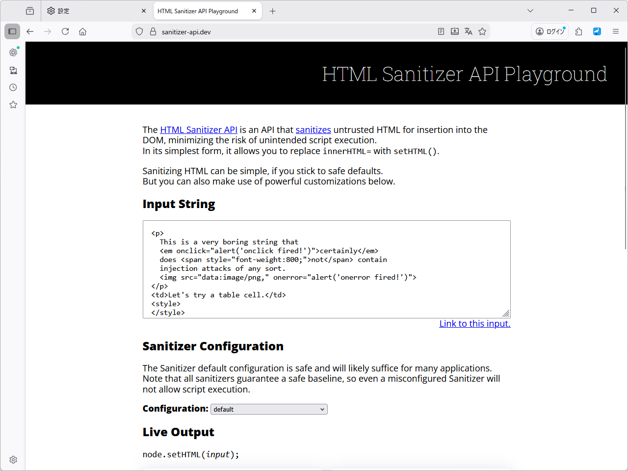Select the HTML Sanitizer API Playground tab

click(x=198, y=10)
